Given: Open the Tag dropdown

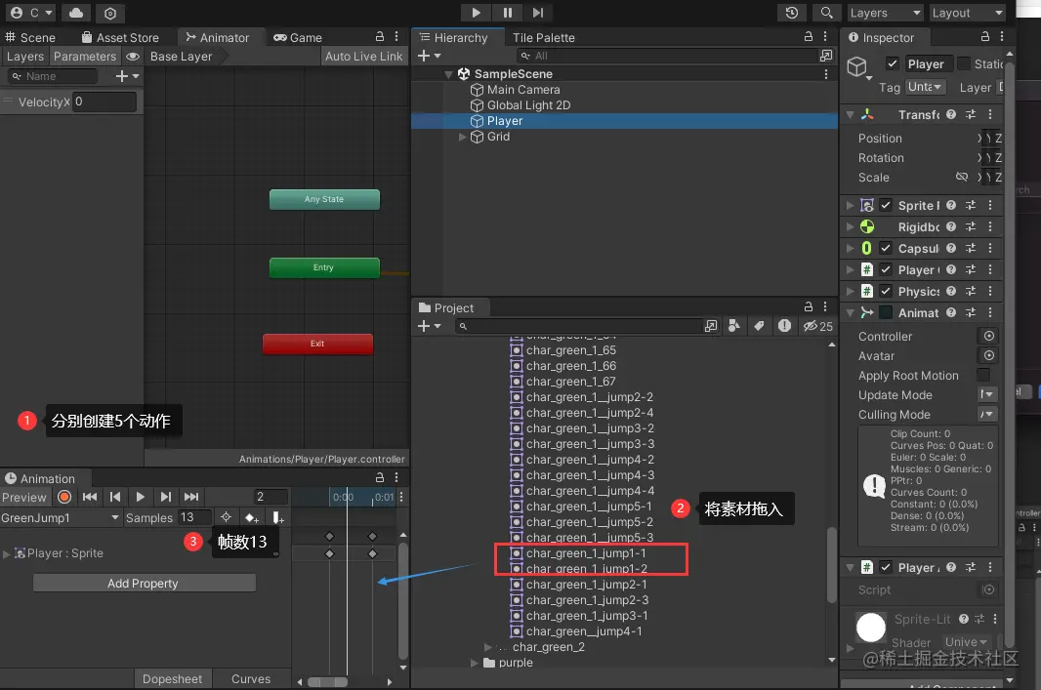Looking at the screenshot, I should tap(926, 87).
